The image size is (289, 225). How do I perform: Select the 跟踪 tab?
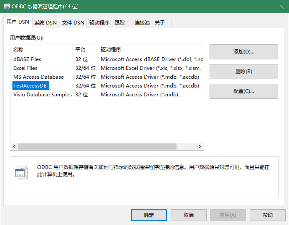pos(120,23)
